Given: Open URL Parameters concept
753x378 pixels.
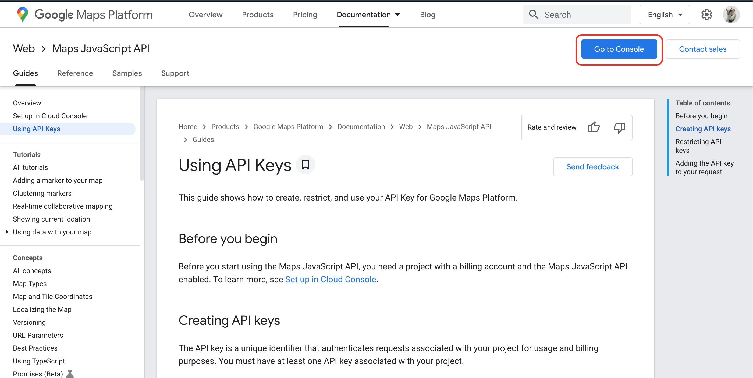Looking at the screenshot, I should pyautogui.click(x=38, y=335).
